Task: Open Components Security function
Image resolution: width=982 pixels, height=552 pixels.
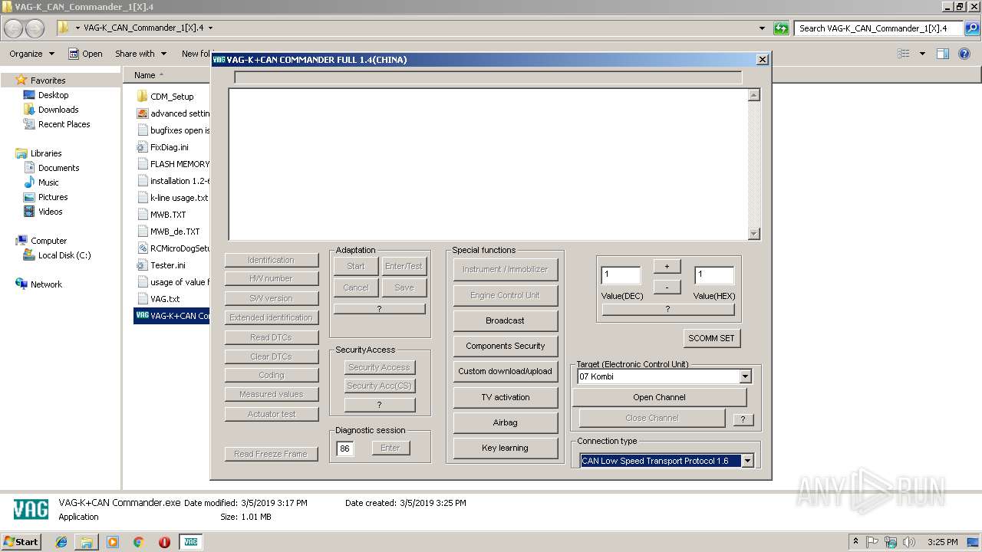Action: click(x=505, y=346)
